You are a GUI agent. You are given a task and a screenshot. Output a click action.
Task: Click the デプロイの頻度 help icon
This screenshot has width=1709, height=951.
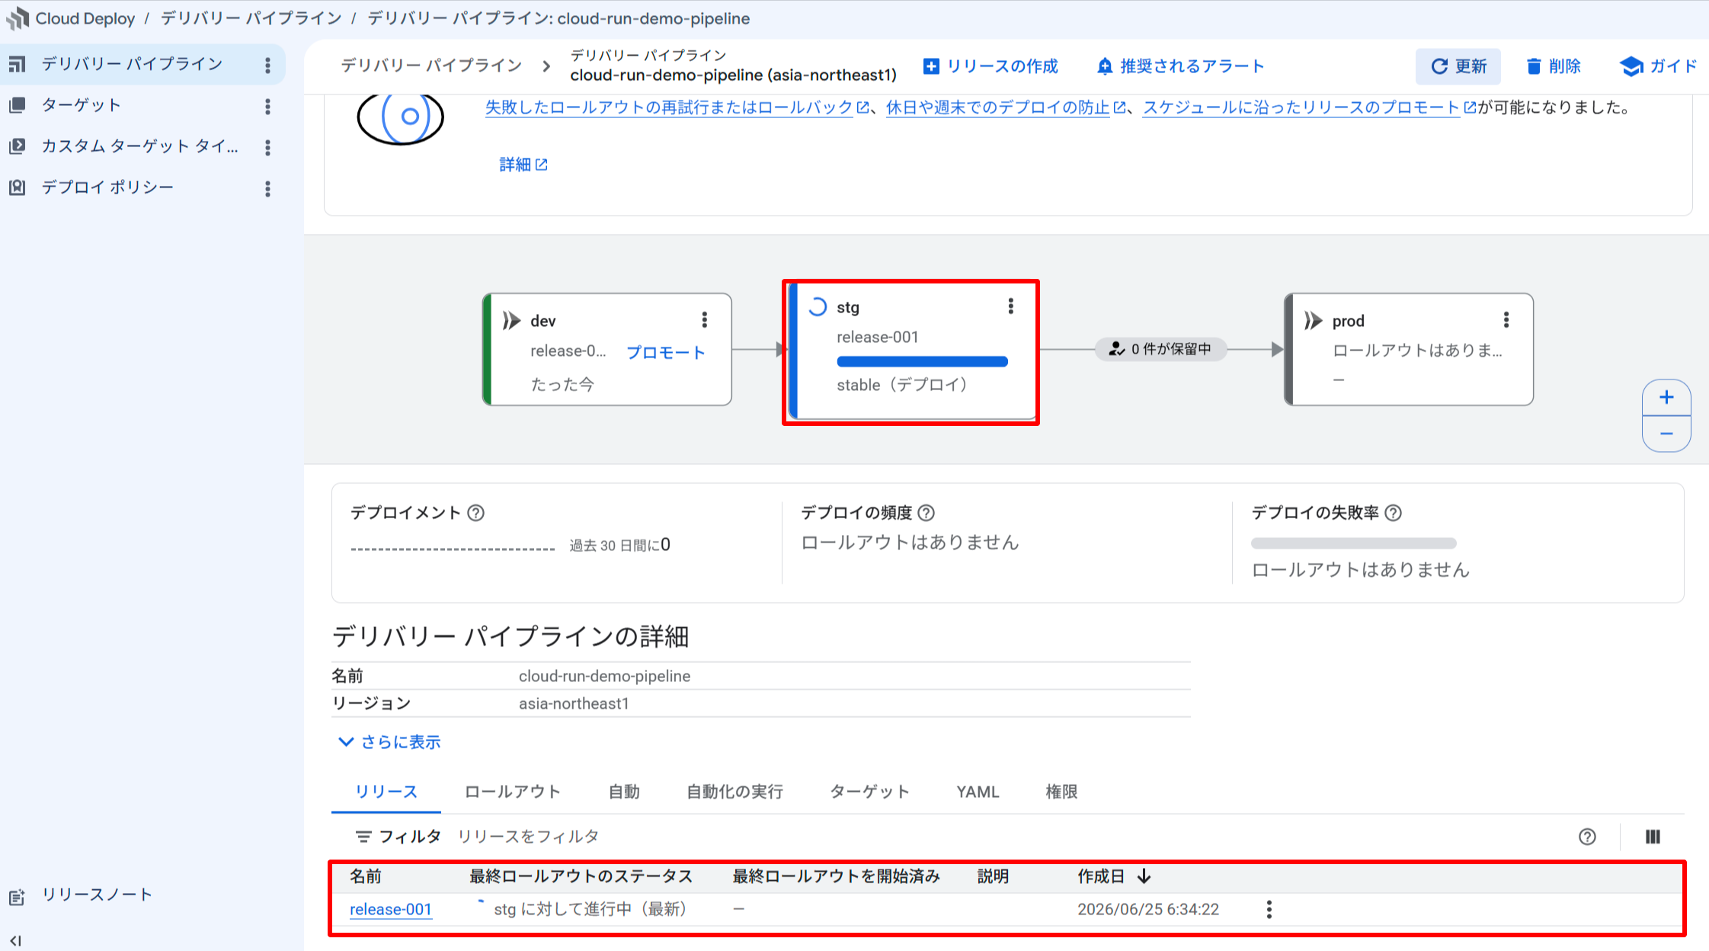(x=927, y=513)
